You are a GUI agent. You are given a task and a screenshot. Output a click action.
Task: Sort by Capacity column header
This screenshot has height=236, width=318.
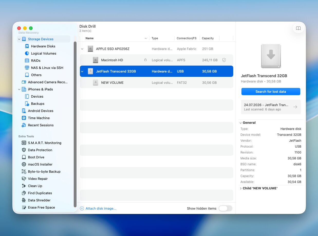click(208, 38)
